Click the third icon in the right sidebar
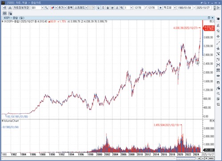This screenshot has height=161, width=222. pos(218,31)
